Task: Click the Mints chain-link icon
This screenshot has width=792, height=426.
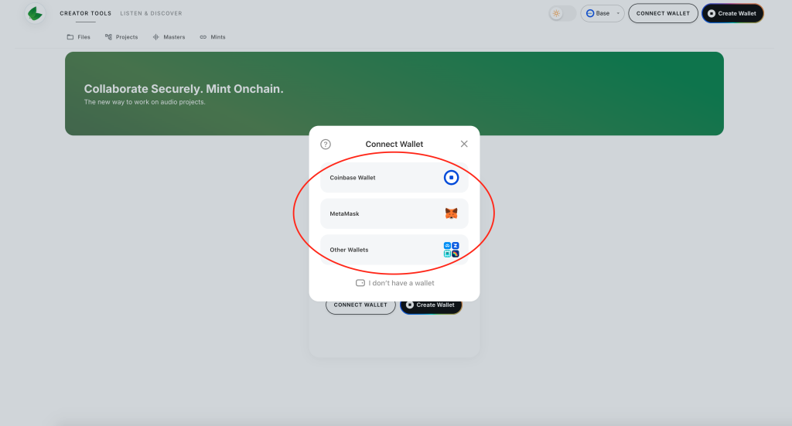Action: pos(203,37)
